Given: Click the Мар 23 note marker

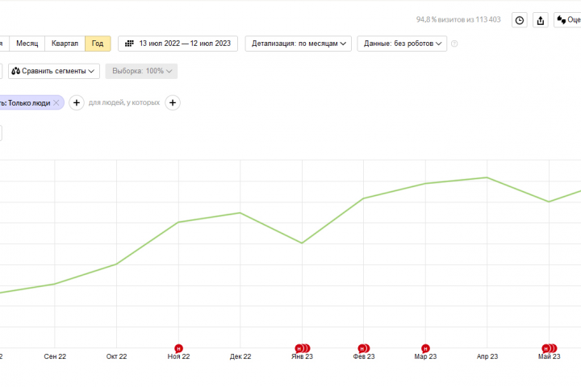Looking at the screenshot, I should (x=425, y=348).
